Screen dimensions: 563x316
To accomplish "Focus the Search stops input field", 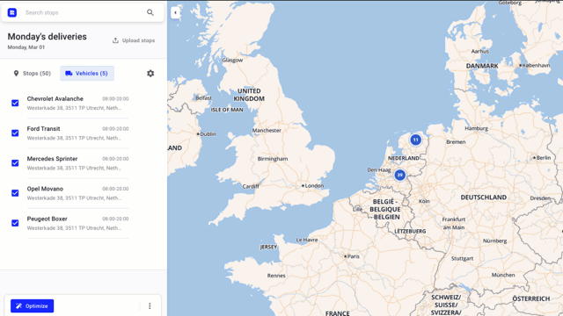I will click(83, 12).
